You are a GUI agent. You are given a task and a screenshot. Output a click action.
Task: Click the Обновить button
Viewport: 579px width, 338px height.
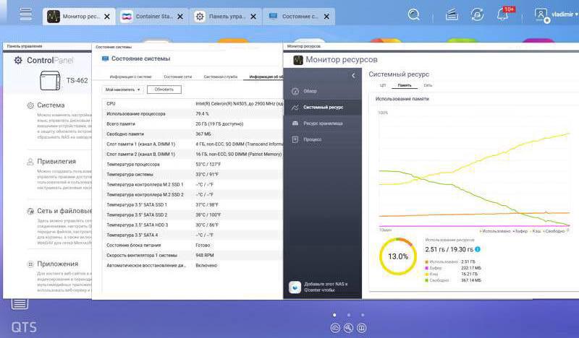164,90
